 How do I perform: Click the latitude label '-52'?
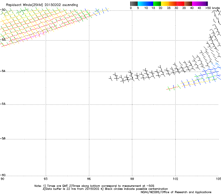pyautogui.click(x=3, y=40)
